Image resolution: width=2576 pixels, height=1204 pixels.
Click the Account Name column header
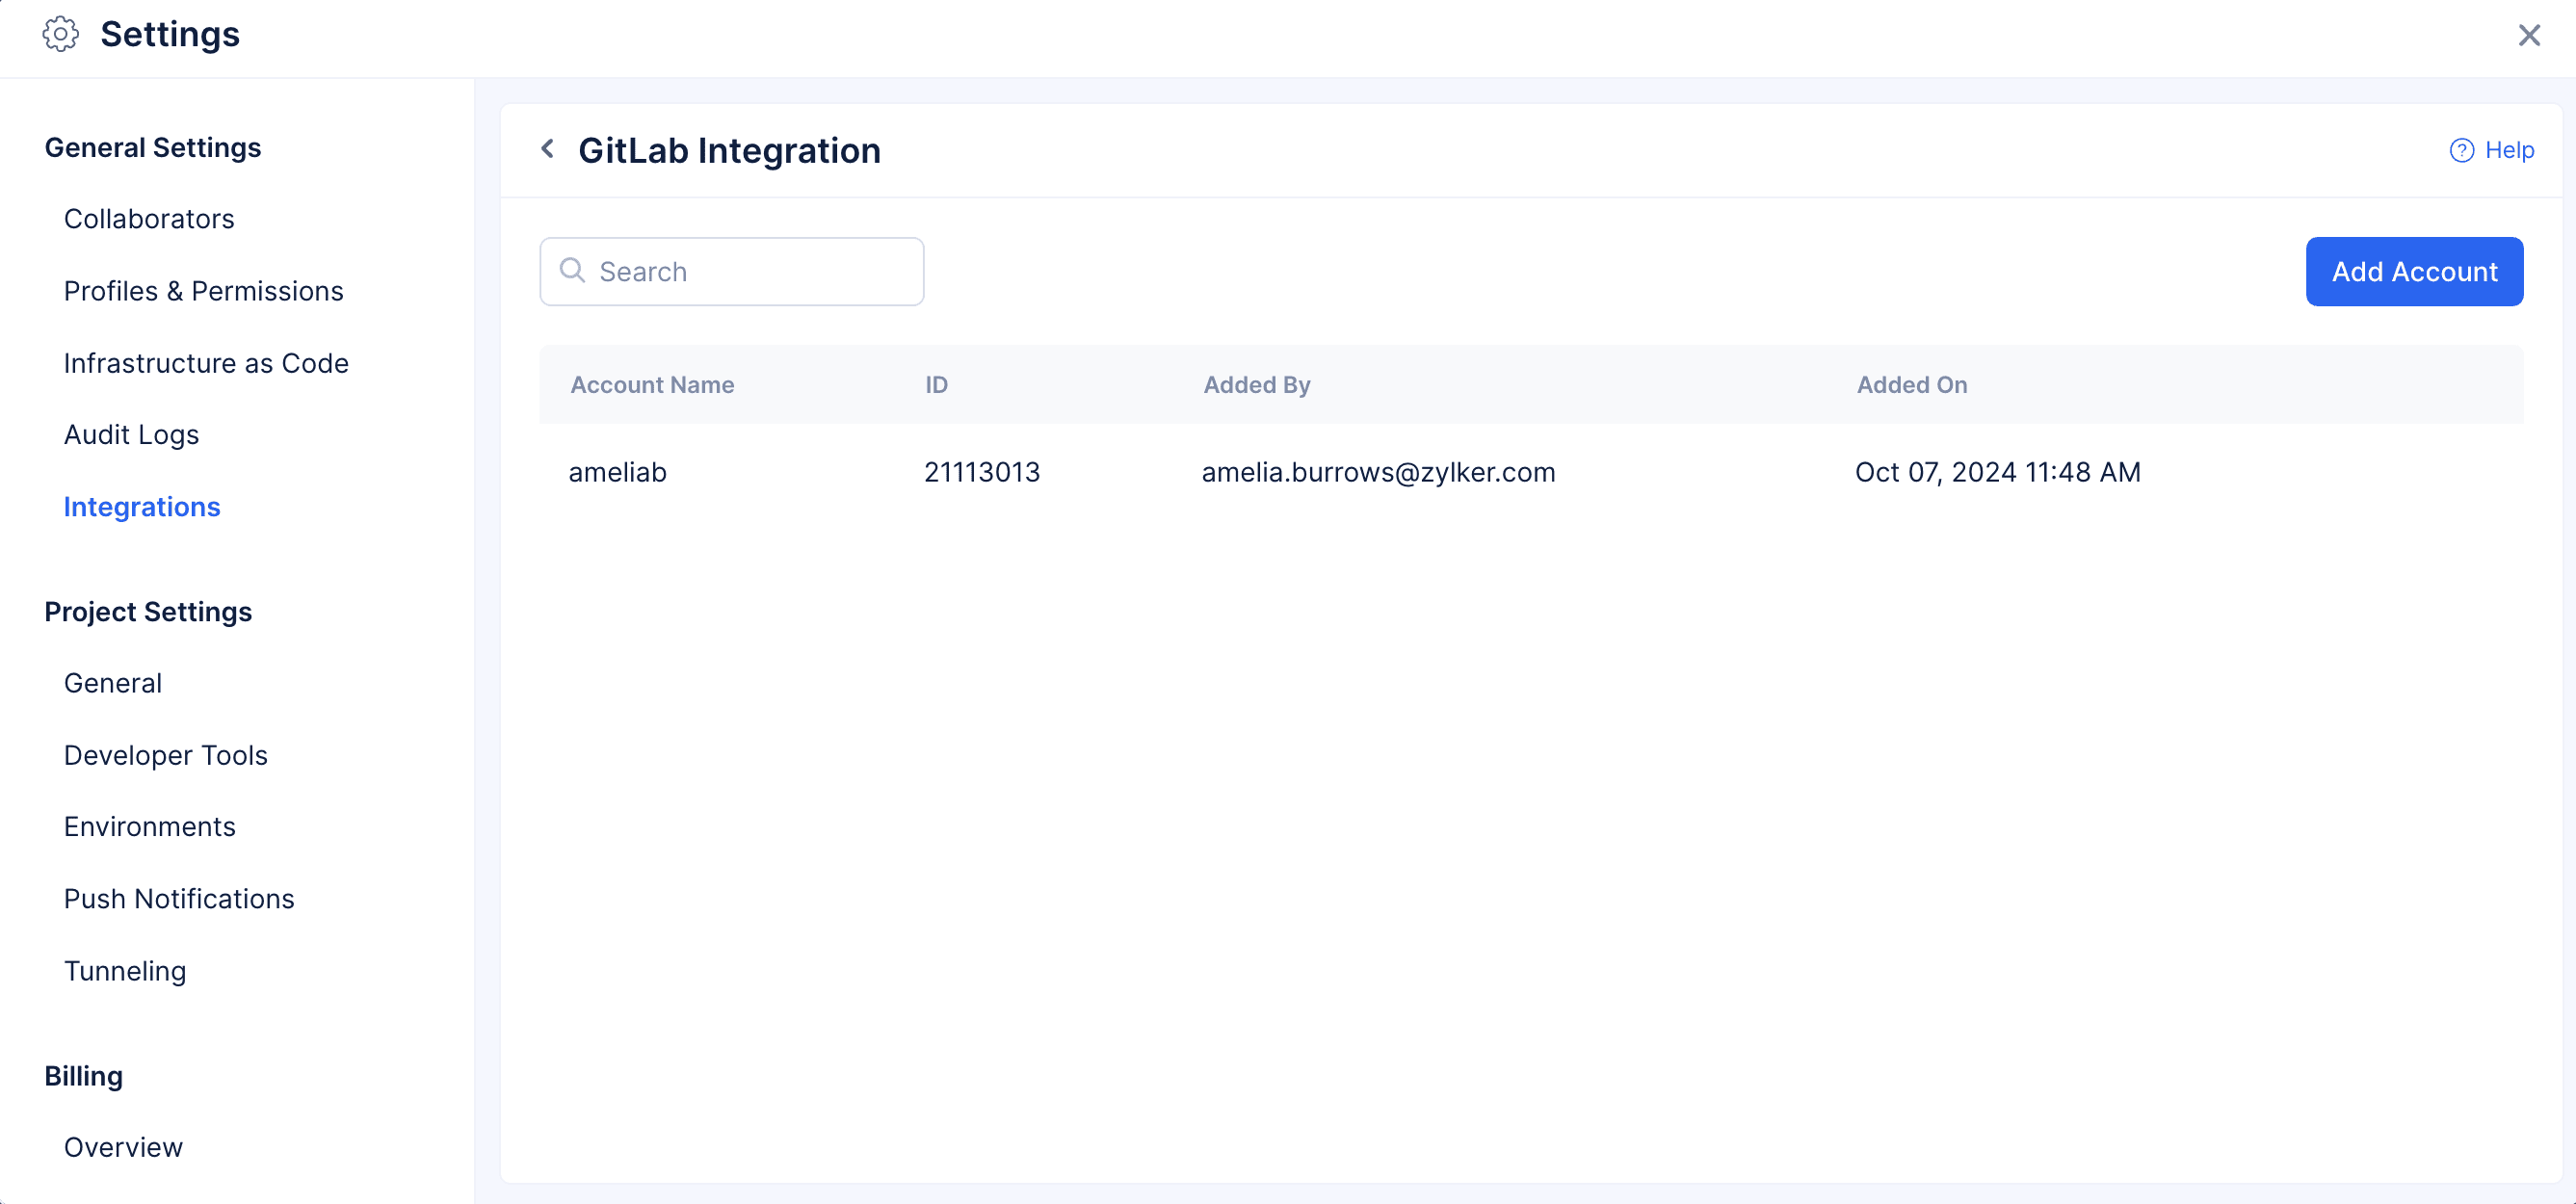pos(652,385)
